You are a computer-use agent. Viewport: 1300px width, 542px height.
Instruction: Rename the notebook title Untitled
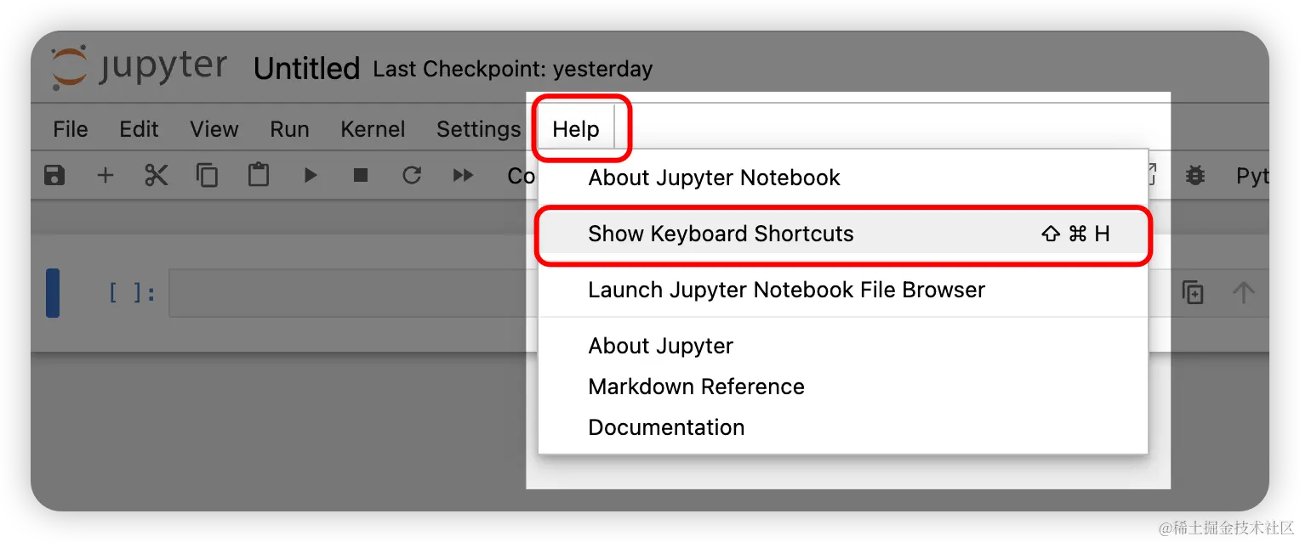point(306,69)
